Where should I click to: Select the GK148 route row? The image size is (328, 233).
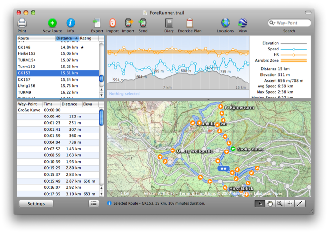[58, 47]
